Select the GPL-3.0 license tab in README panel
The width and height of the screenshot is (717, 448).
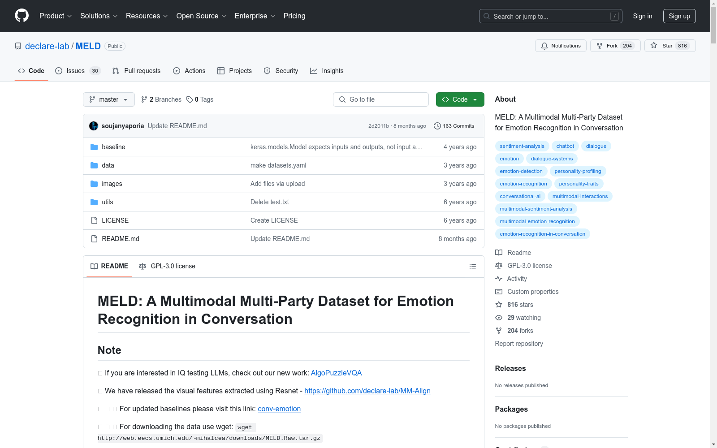[167, 266]
